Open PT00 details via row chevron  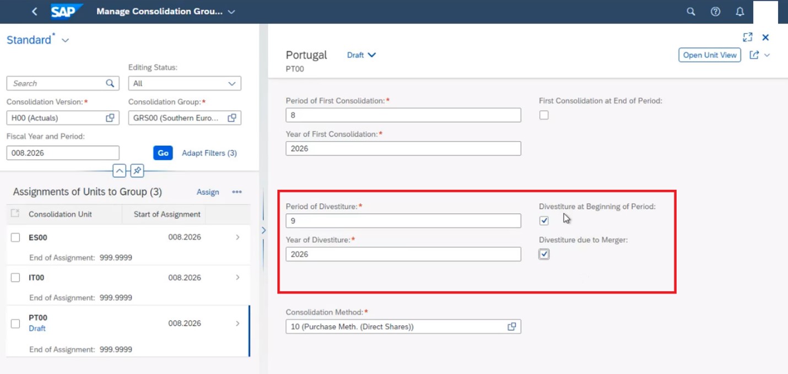(238, 323)
